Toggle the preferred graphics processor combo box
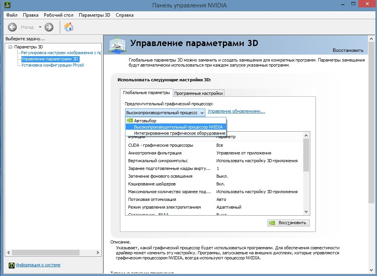Image resolution: width=377 pixels, height=276 pixels. (x=165, y=113)
